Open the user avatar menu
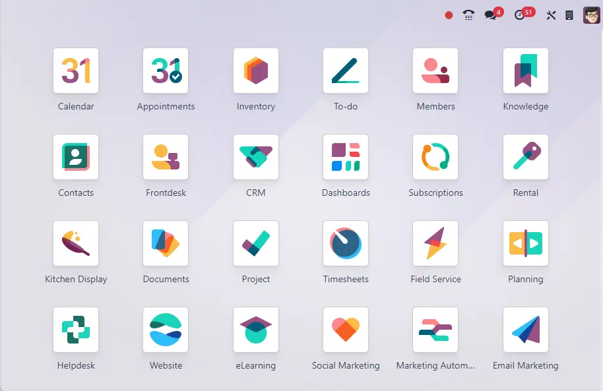 click(x=591, y=15)
